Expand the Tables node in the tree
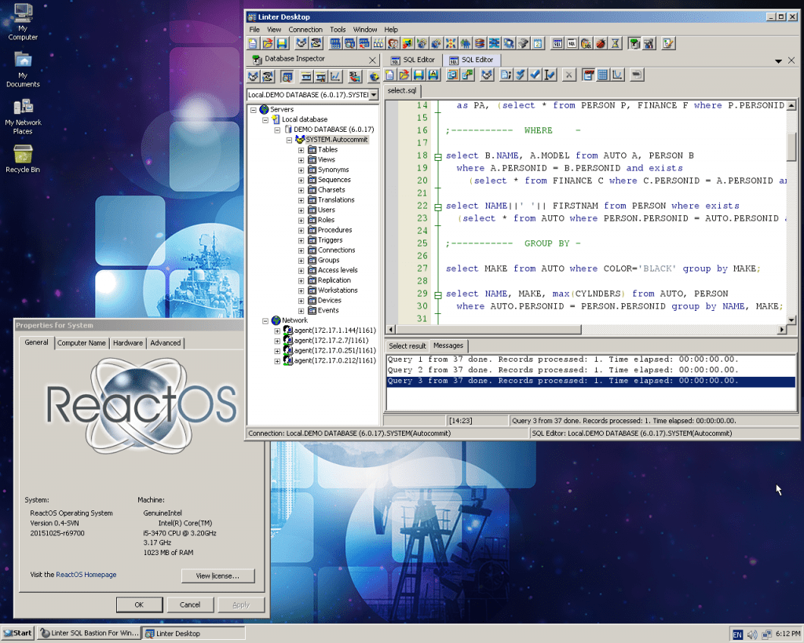The image size is (804, 643). (x=299, y=149)
